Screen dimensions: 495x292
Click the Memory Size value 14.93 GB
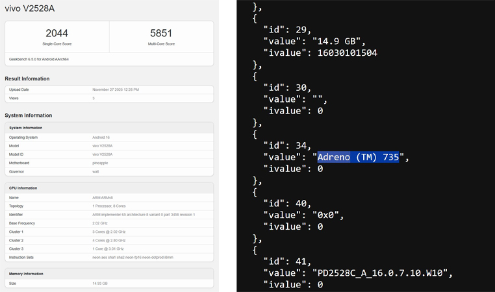click(101, 284)
